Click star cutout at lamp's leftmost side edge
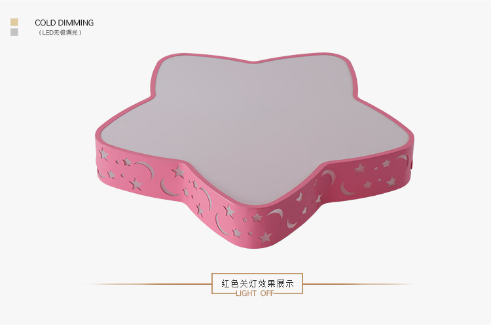 tap(103, 155)
